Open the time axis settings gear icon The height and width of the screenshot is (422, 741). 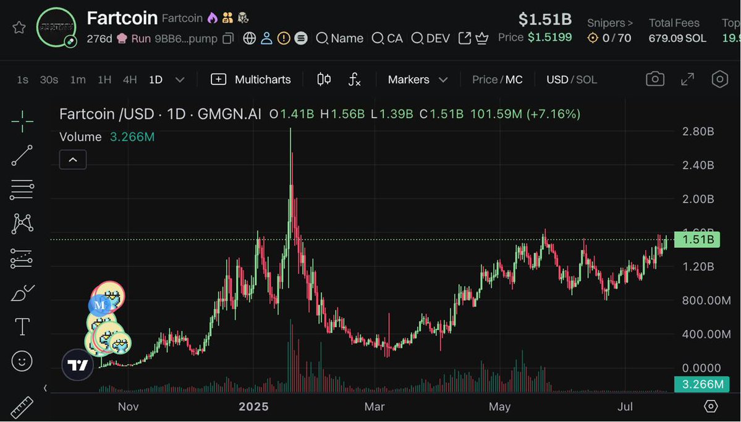pyautogui.click(x=710, y=407)
